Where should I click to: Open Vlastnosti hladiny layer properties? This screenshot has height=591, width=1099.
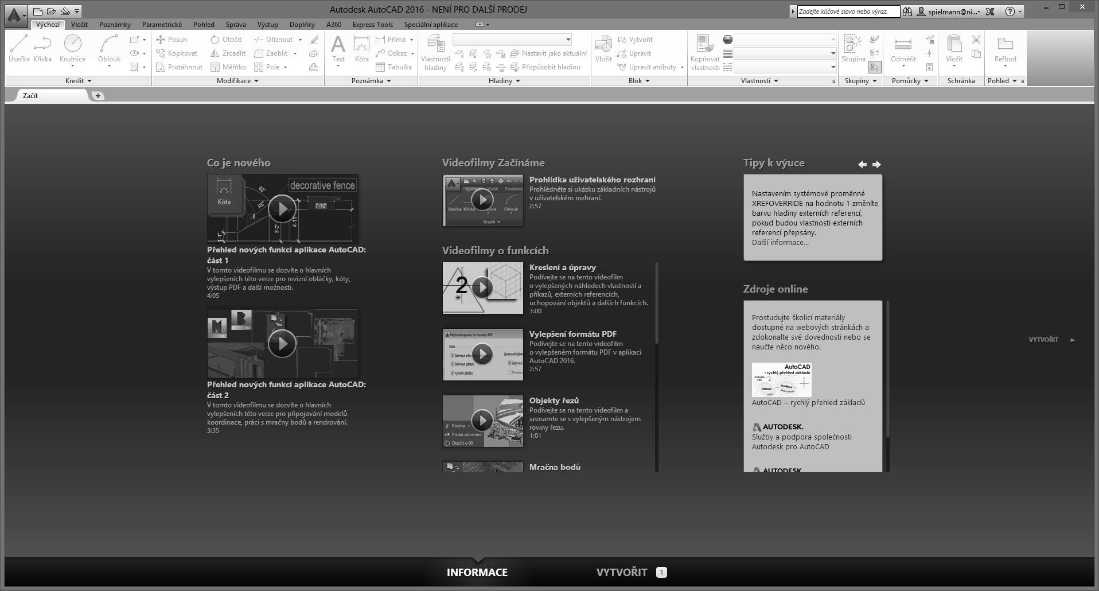[x=435, y=52]
